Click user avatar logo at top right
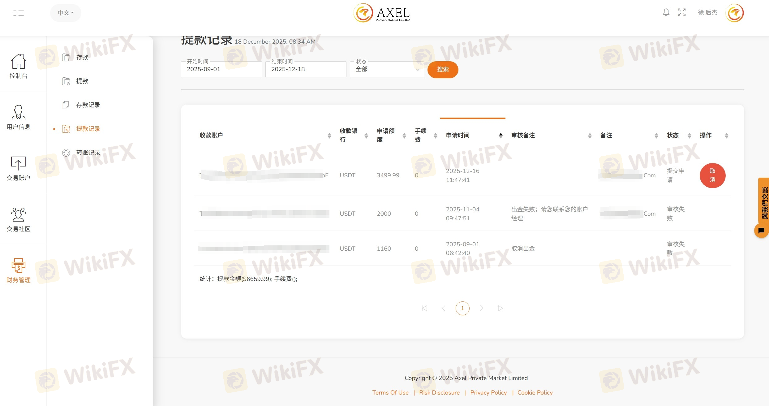The image size is (769, 406). click(734, 13)
